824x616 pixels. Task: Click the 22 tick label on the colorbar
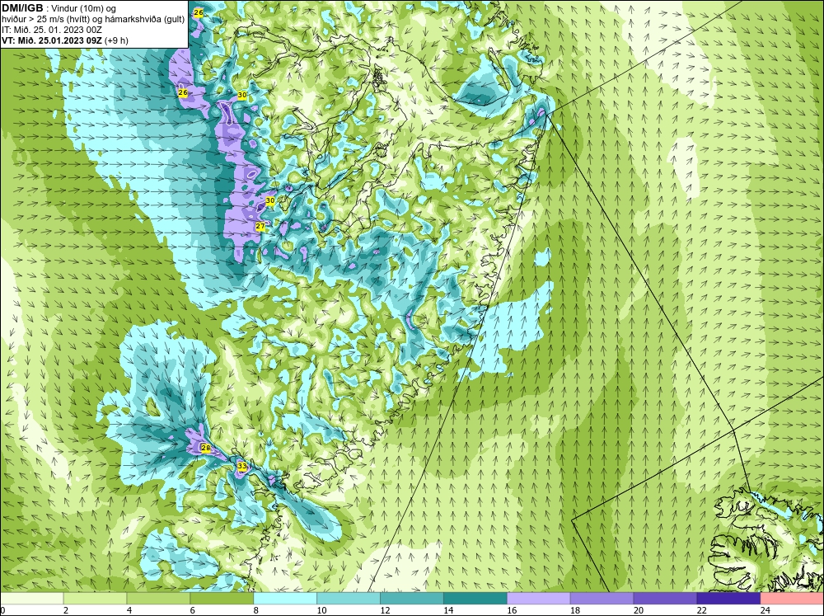pos(701,610)
